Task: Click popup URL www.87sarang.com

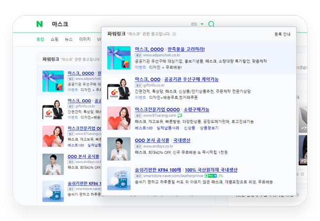Action: (160, 115)
